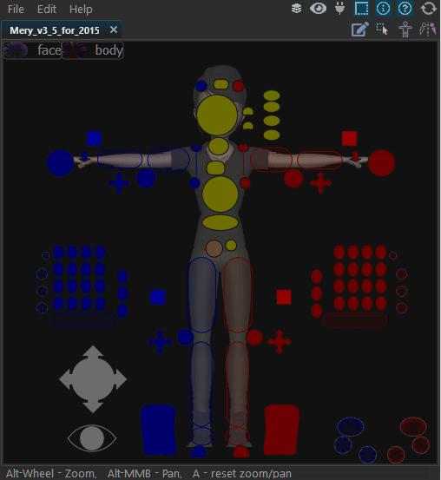The height and width of the screenshot is (480, 441).
Task: Select the yellow neck control oval
Action: pos(219,147)
